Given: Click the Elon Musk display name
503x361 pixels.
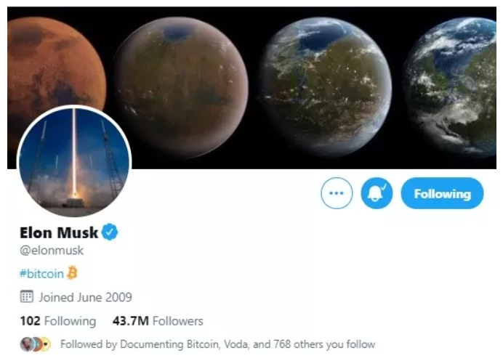Looking at the screenshot, I should coord(58,232).
